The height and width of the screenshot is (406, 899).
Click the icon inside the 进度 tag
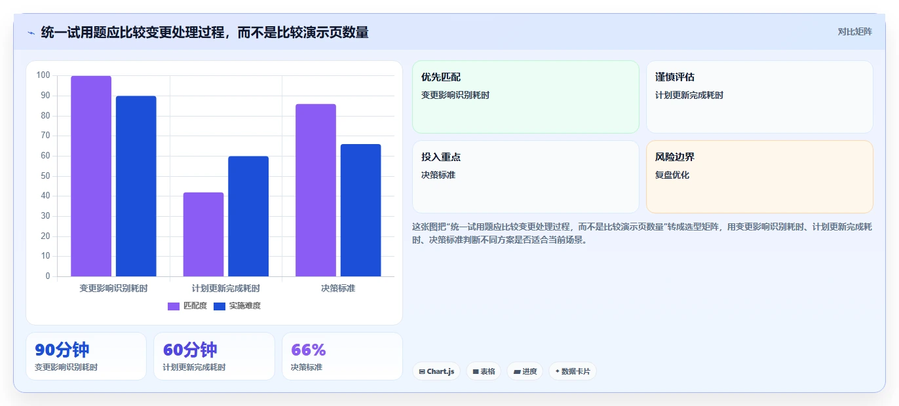tap(517, 371)
